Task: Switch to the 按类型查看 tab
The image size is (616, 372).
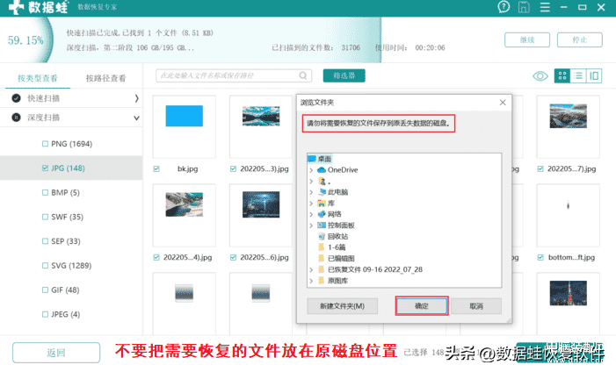Action: point(38,78)
